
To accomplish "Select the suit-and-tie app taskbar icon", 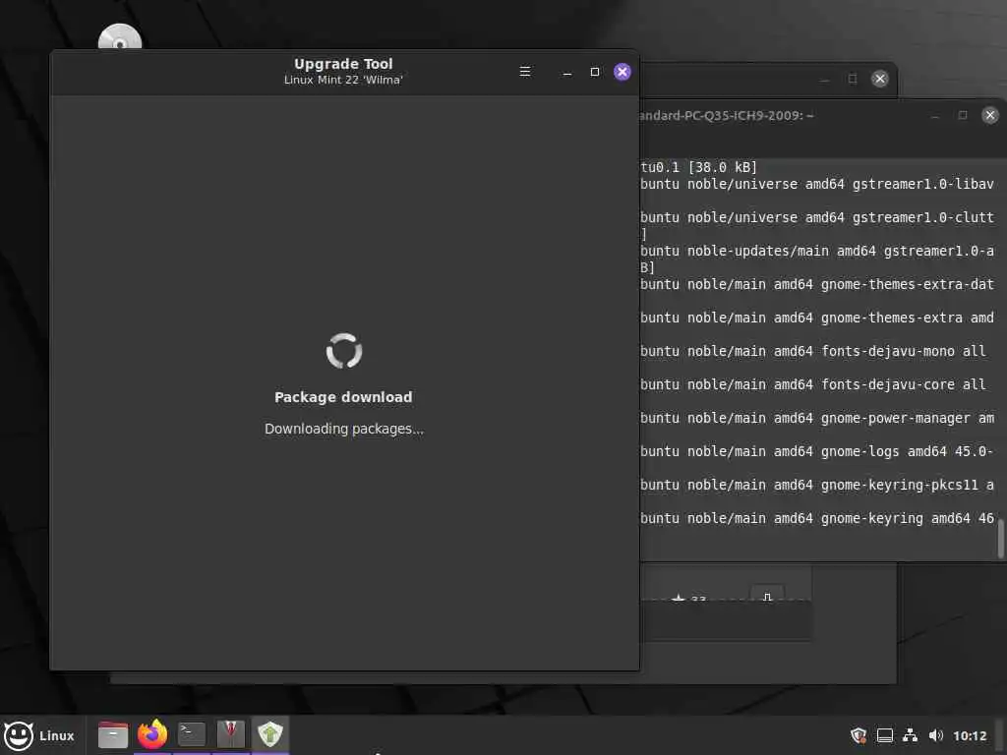I will [230, 734].
